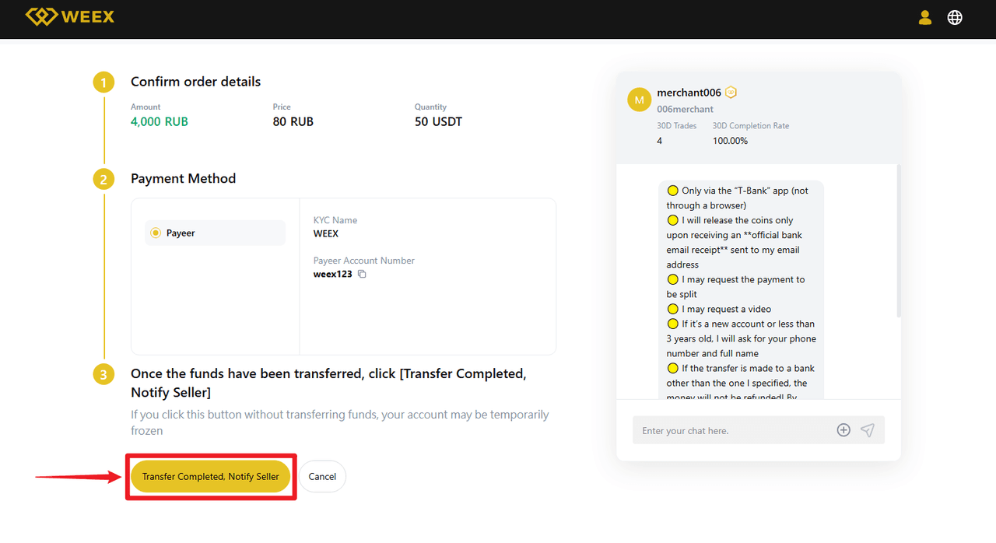
Task: Click the step 1 number circle
Action: (x=103, y=82)
